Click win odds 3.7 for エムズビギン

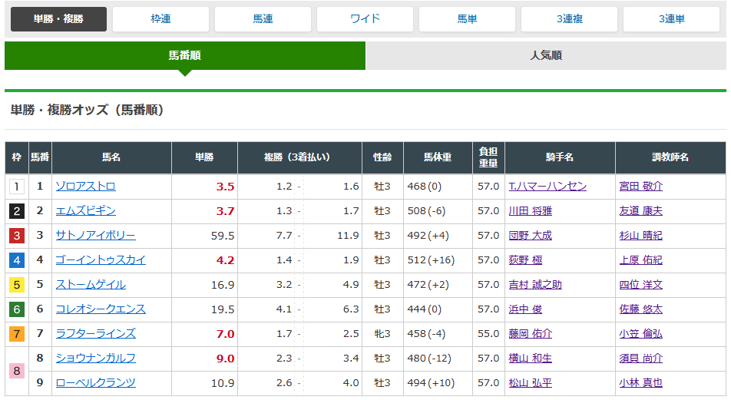(225, 211)
